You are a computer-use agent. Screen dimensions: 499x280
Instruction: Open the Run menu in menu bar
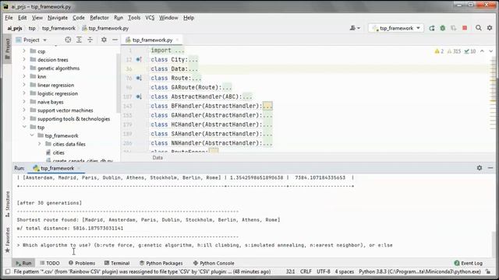point(119,18)
